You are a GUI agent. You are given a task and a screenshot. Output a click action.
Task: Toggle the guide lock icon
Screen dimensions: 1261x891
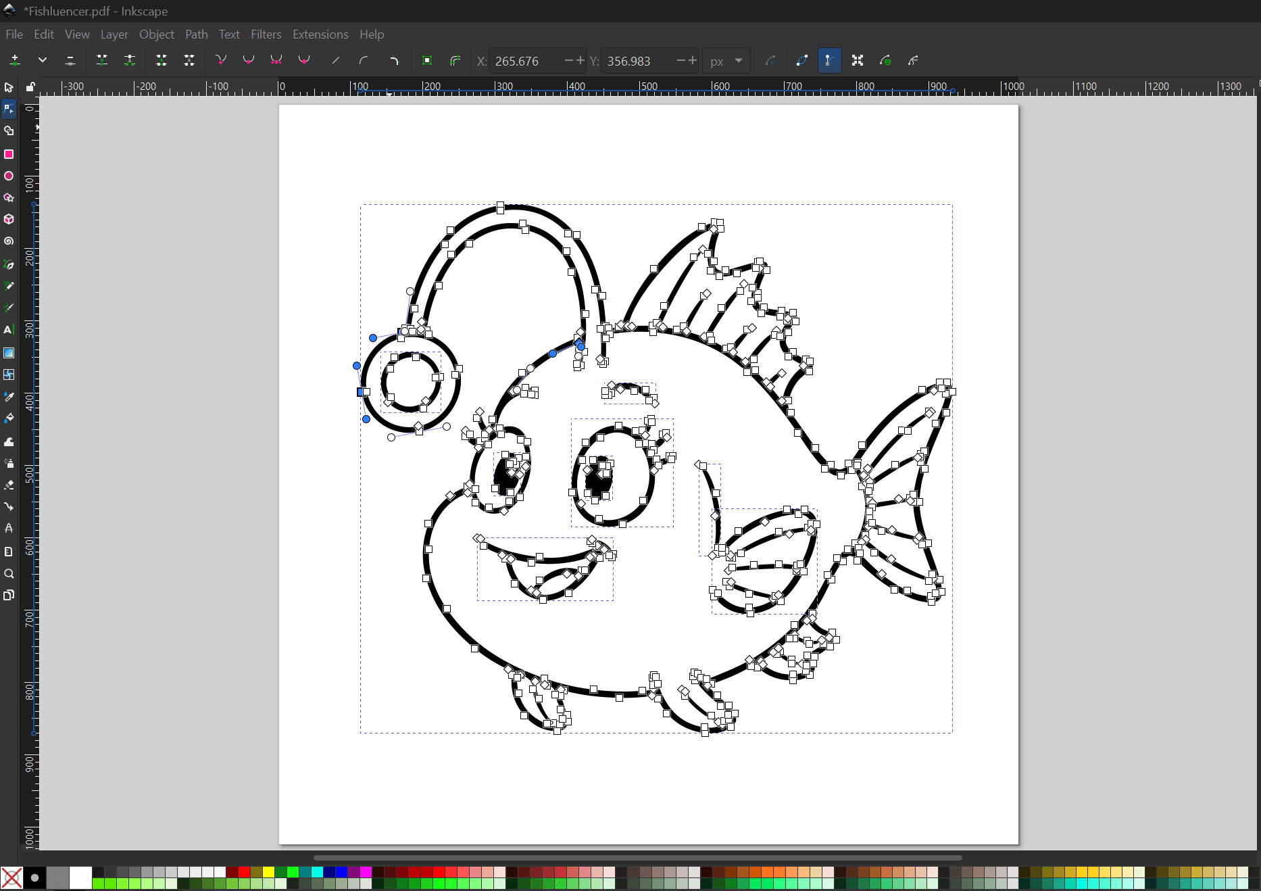pos(30,87)
